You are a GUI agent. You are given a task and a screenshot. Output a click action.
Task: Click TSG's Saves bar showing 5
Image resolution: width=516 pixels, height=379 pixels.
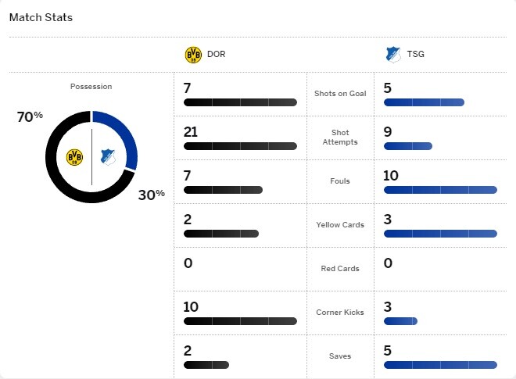tap(440, 365)
